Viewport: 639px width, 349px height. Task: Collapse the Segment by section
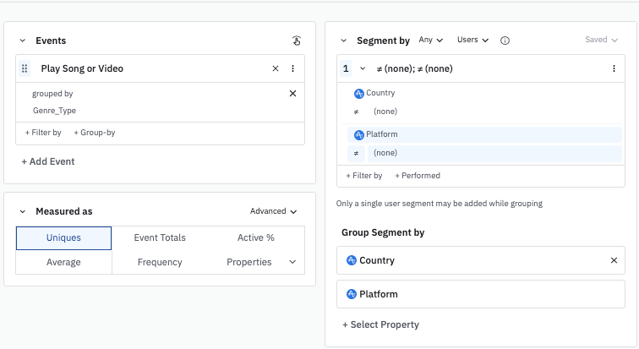(x=343, y=41)
